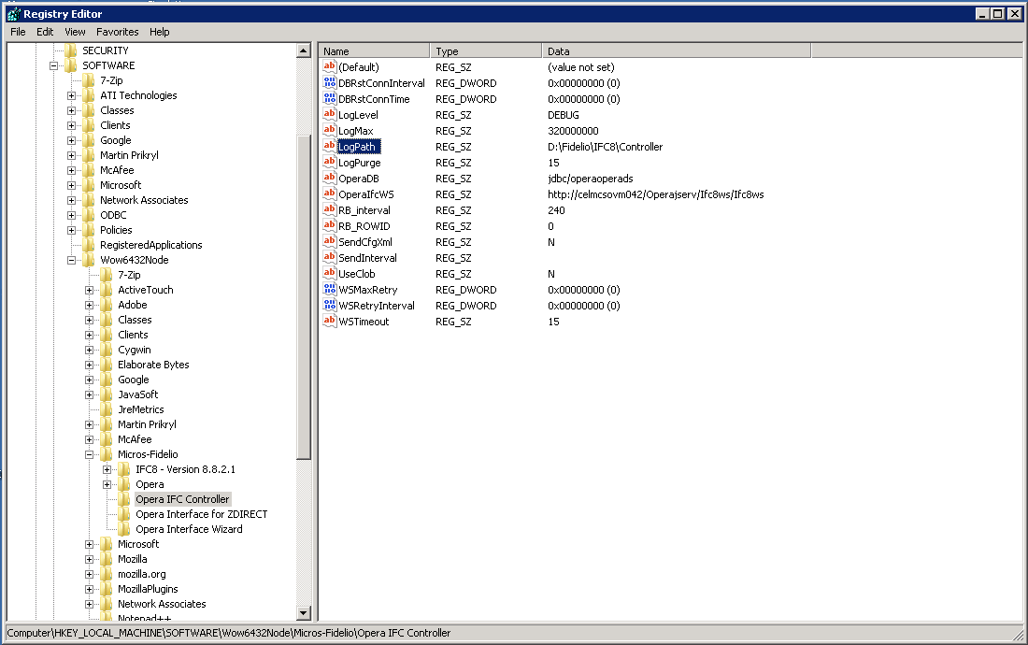1028x645 pixels.
Task: Click the 320000000 data value
Action: click(573, 131)
